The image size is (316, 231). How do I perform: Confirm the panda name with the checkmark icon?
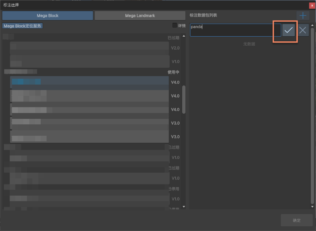click(288, 30)
